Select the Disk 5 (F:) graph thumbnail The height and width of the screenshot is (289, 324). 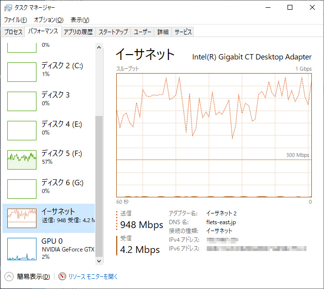(22, 160)
